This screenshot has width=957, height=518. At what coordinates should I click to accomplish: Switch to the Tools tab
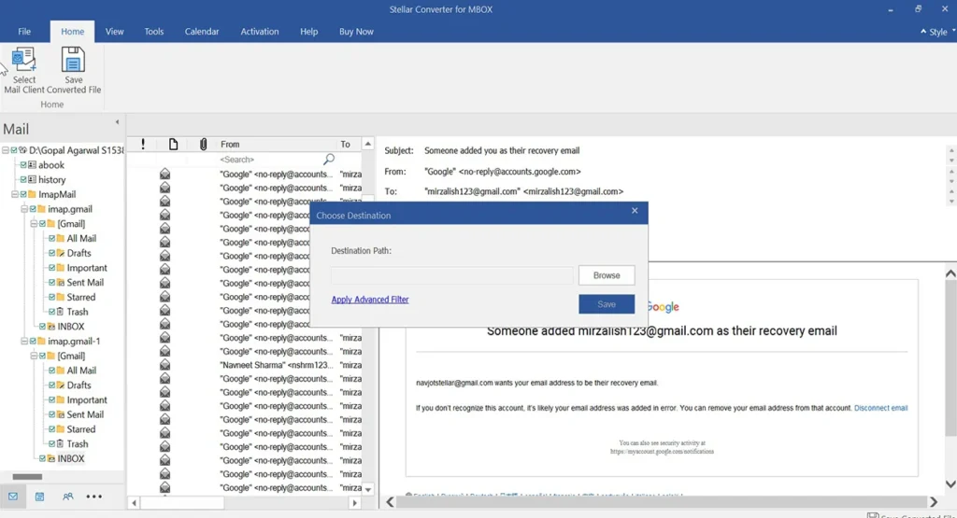coord(154,31)
